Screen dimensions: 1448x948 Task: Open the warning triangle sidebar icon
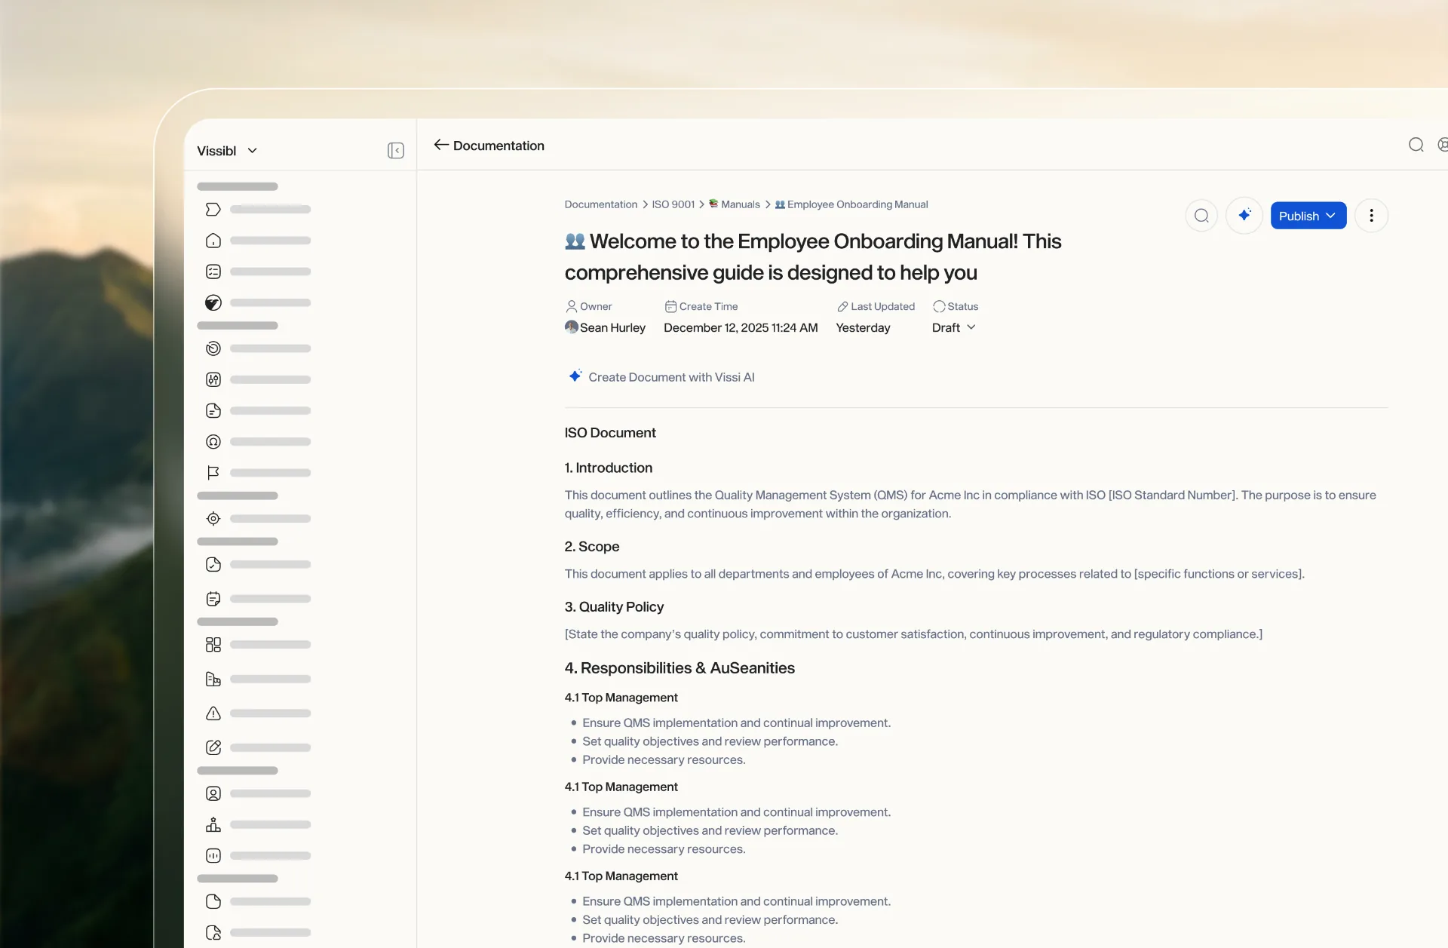pyautogui.click(x=213, y=713)
